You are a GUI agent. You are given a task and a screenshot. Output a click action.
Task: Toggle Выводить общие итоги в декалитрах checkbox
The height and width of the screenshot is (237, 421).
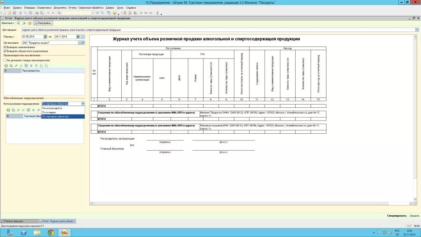5,51
